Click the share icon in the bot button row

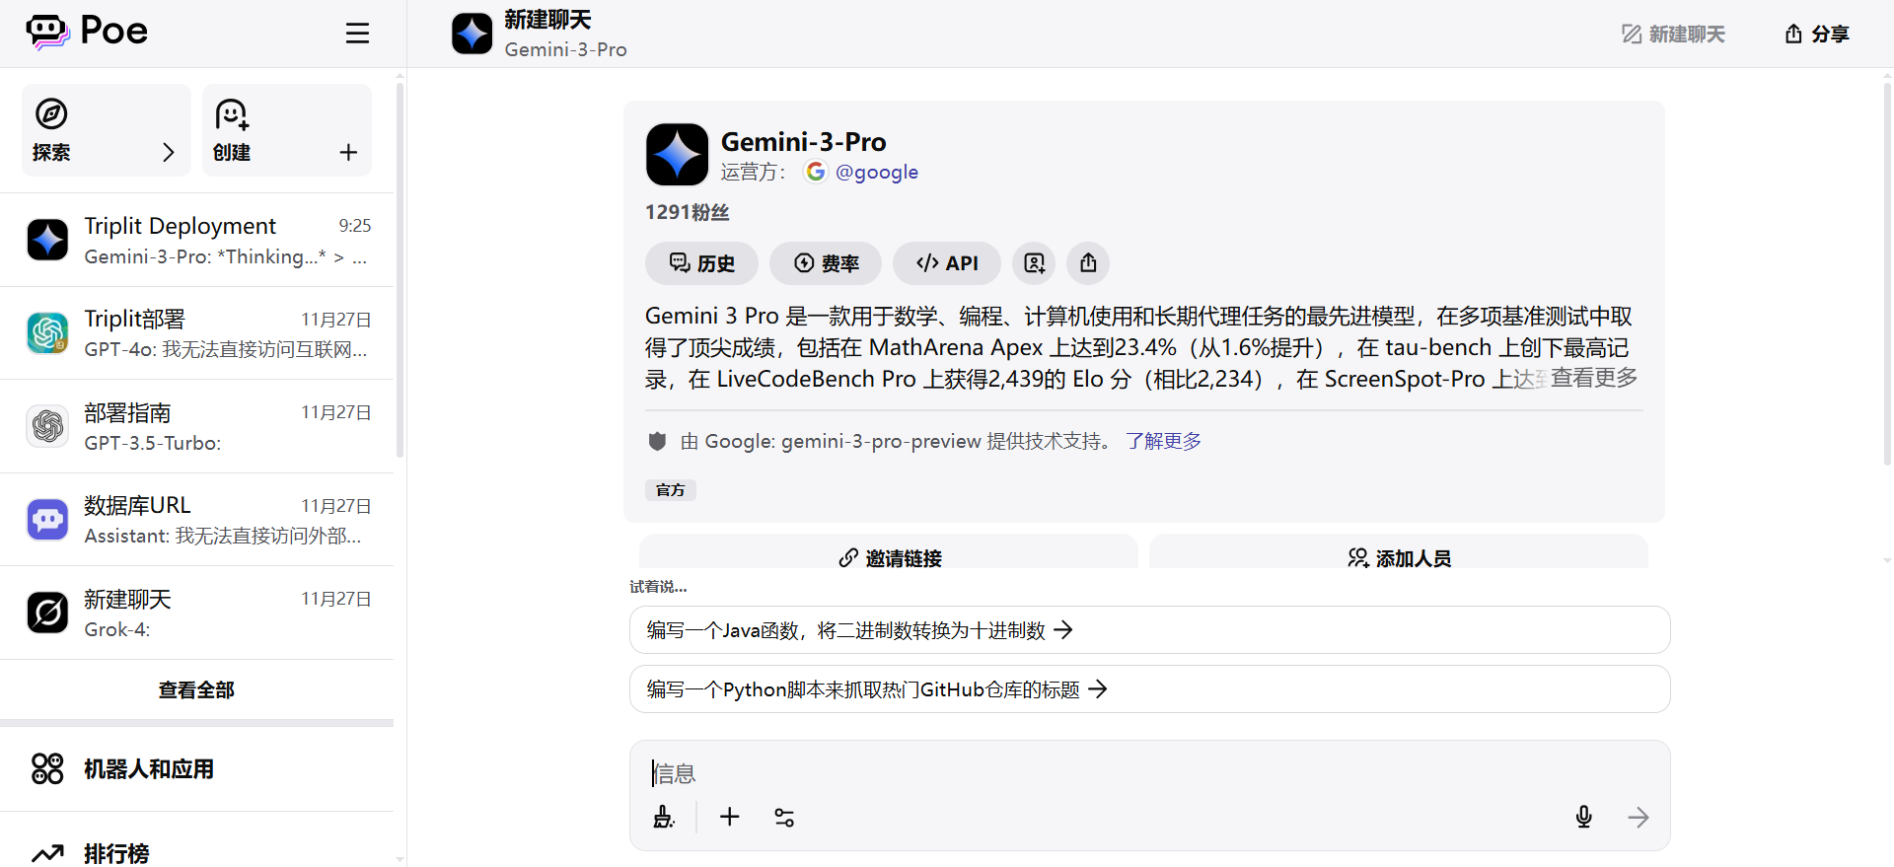pos(1088,263)
